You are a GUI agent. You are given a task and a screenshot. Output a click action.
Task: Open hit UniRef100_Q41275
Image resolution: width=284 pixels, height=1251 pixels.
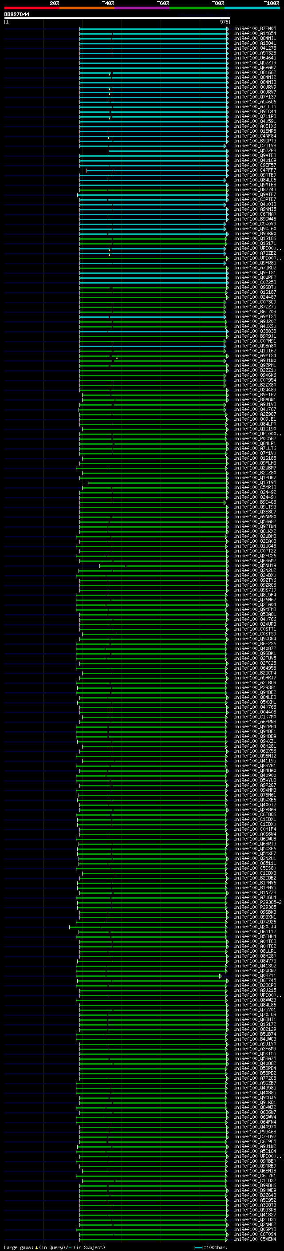click(x=255, y=48)
